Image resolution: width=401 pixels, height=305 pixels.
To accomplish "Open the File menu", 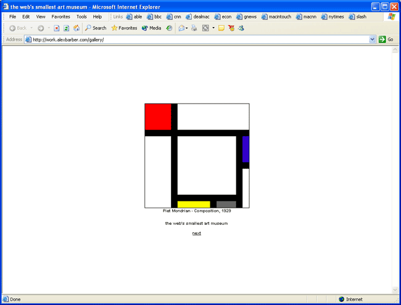I will (x=12, y=17).
